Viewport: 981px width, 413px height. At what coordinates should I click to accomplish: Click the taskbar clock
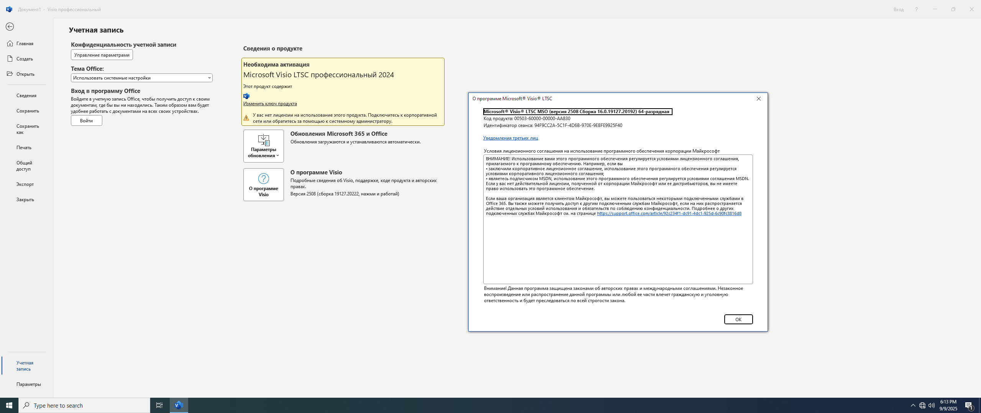point(948,405)
